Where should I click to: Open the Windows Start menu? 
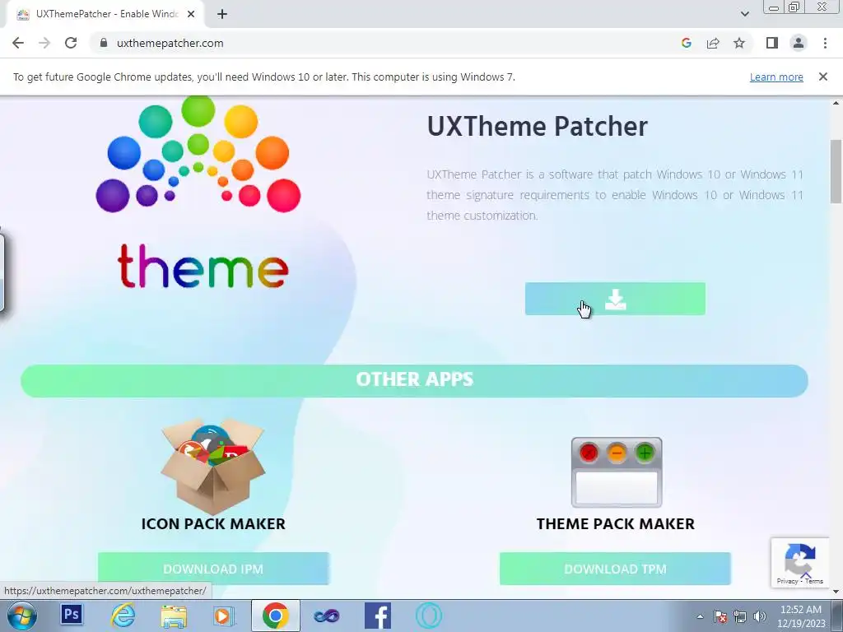pyautogui.click(x=22, y=616)
